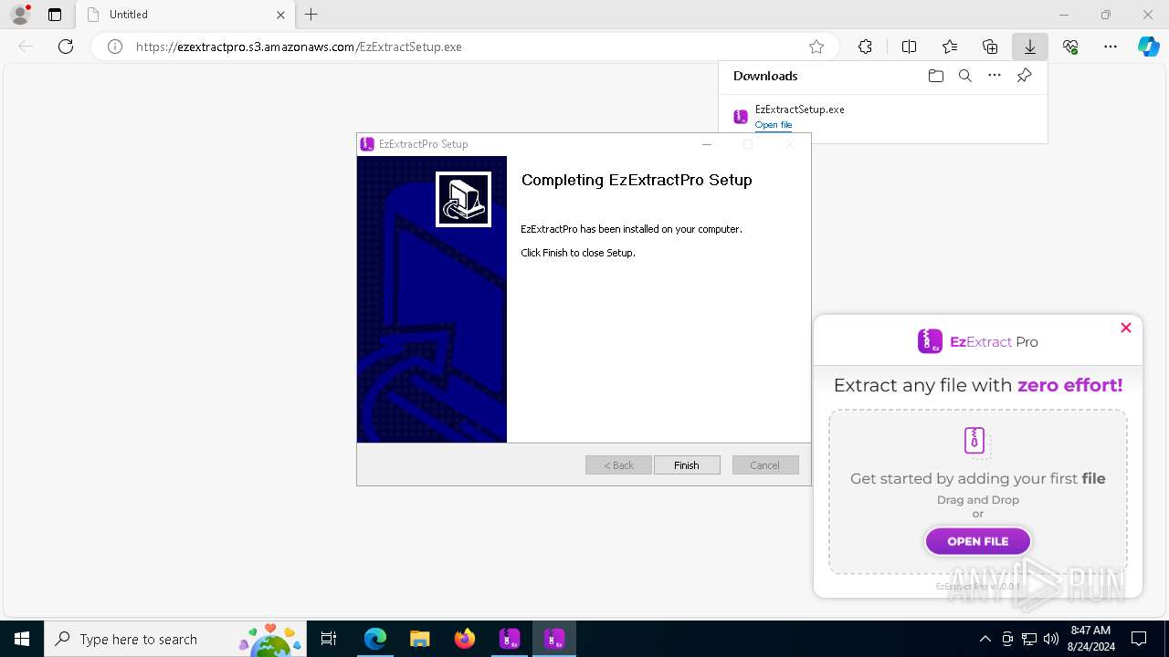Open Task View on the taskbar

pyautogui.click(x=329, y=639)
